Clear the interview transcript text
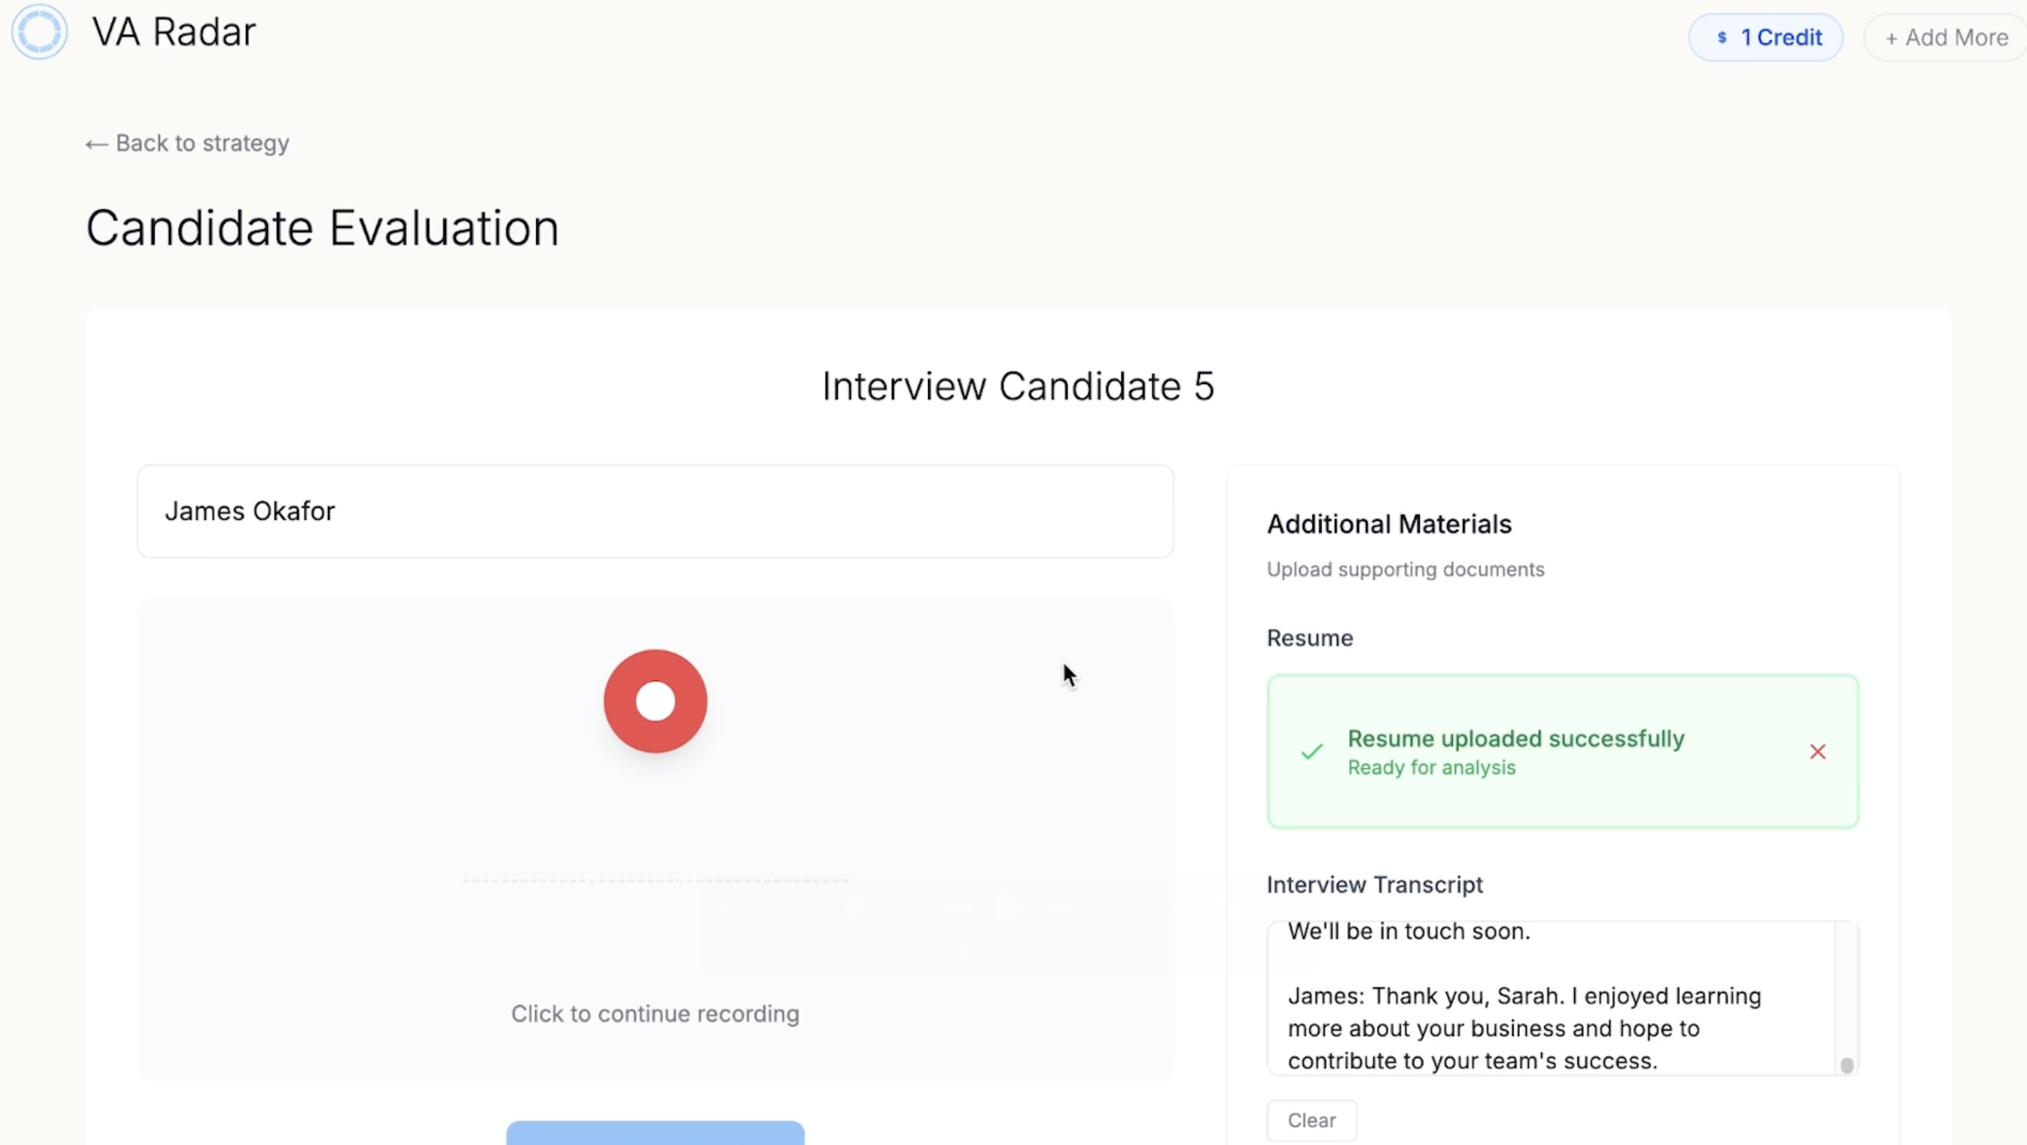 (1311, 1120)
